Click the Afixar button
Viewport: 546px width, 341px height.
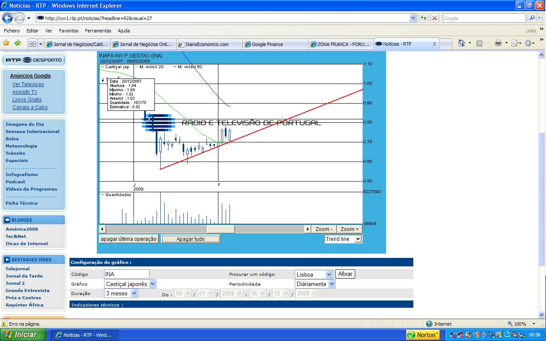(x=345, y=274)
